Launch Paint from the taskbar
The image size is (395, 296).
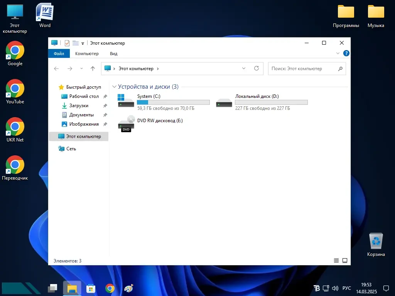coord(129,288)
